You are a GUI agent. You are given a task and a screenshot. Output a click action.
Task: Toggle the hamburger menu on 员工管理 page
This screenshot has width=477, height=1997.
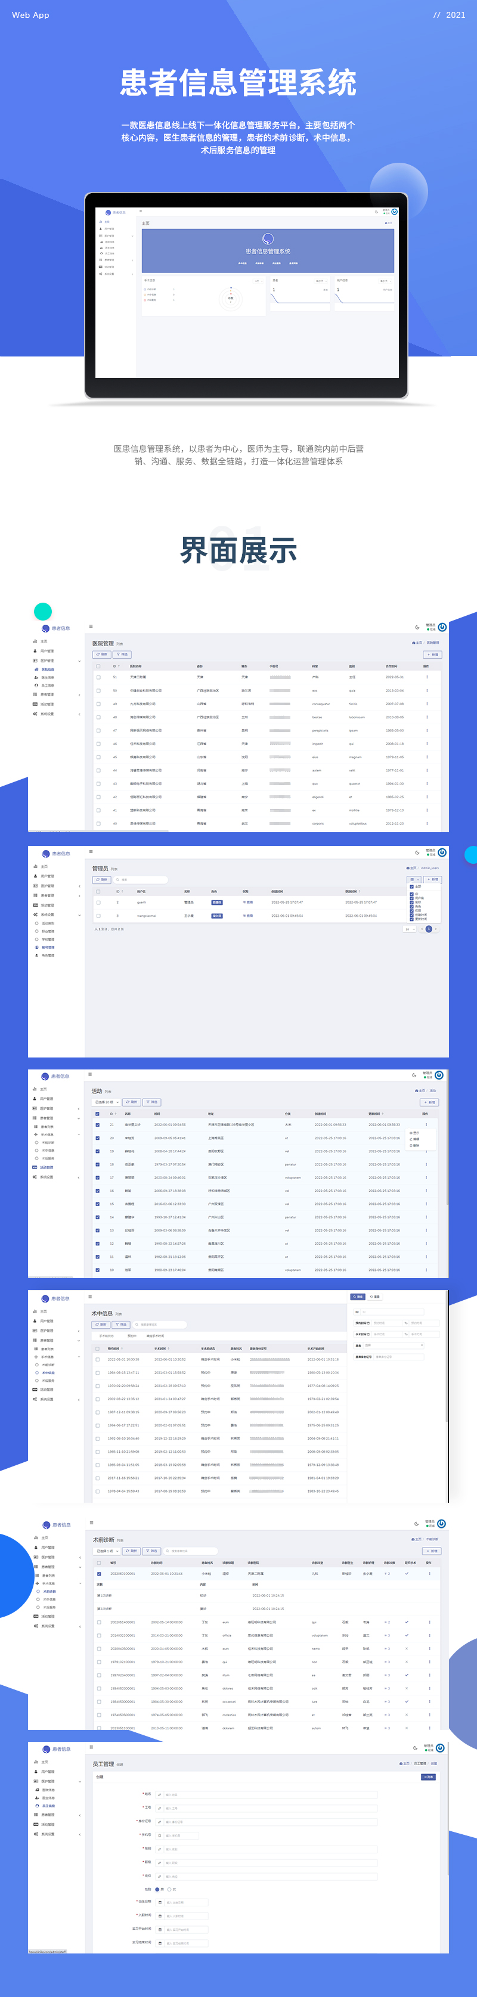[91, 1747]
